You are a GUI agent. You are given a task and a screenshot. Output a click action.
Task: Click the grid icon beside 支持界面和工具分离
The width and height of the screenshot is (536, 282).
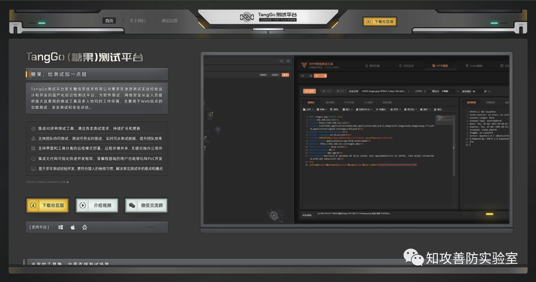click(33, 149)
